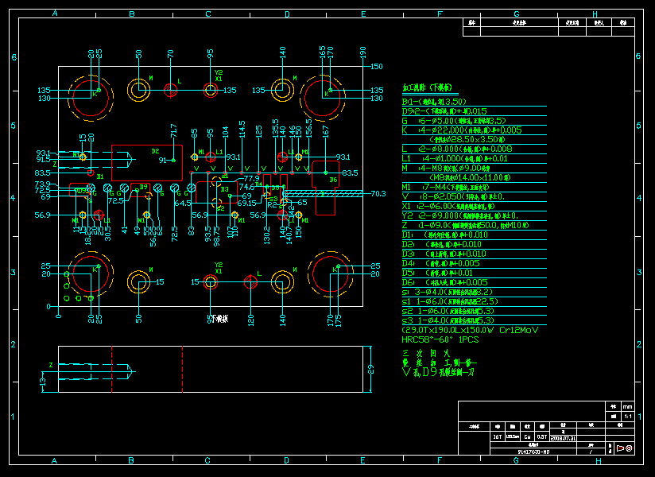This screenshot has width=655, height=477.
Task: Select legend row s3 1-ø4.0
Action: (448, 321)
